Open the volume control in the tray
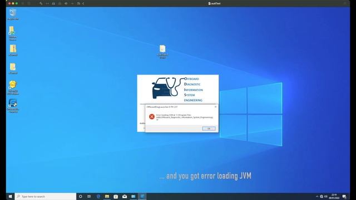 click(x=326, y=196)
